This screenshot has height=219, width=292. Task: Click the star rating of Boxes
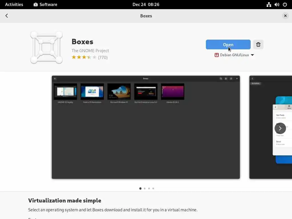coord(84,57)
